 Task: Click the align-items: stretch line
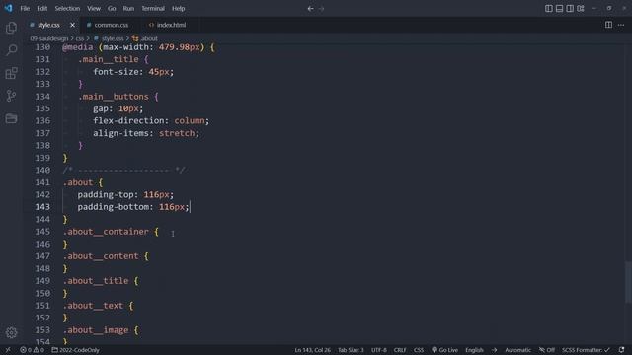point(146,133)
